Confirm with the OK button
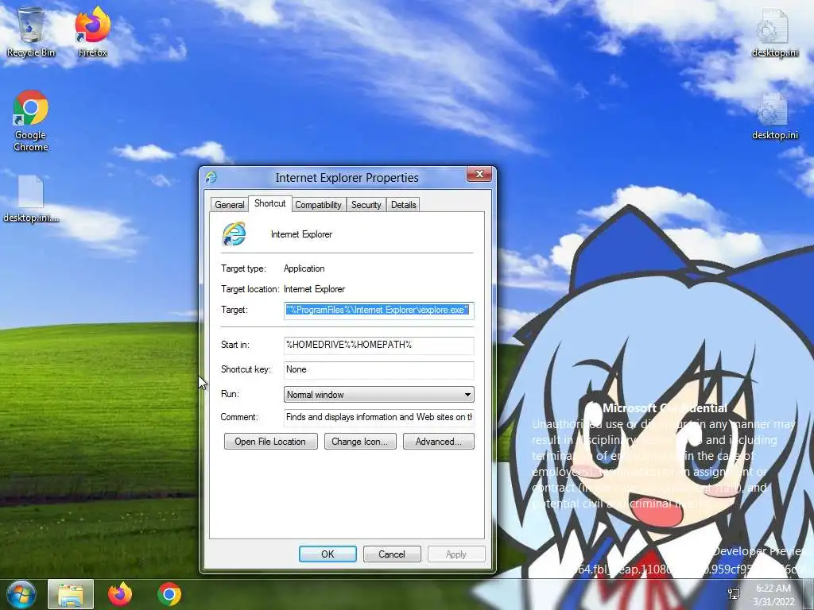The image size is (814, 610). coord(328,554)
